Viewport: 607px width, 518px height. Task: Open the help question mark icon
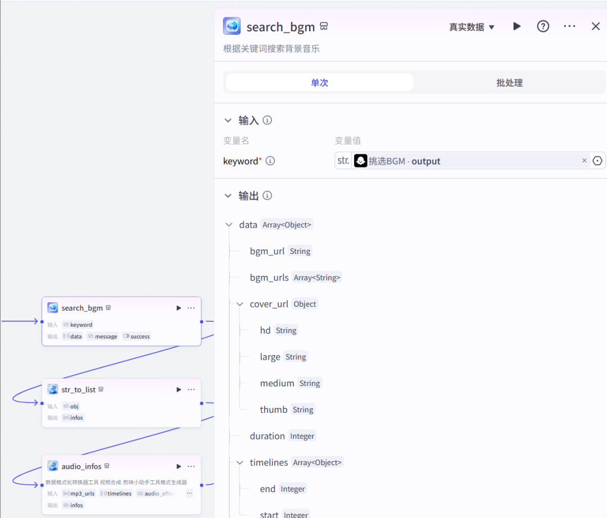coord(543,26)
